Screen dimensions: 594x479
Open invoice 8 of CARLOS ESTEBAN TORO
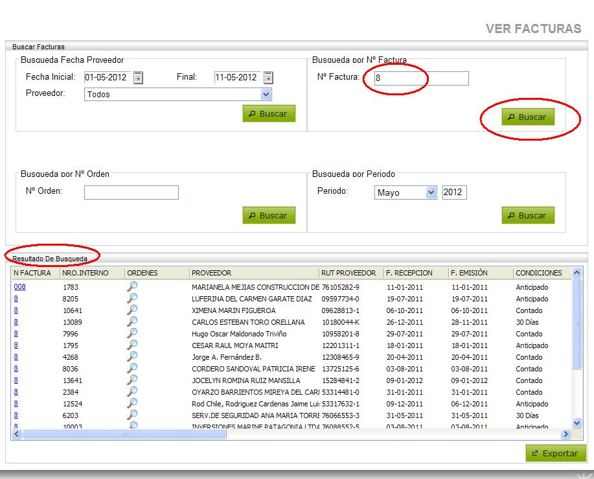[16, 322]
